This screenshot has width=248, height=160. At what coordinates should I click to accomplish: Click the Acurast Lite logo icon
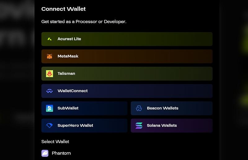[50, 39]
